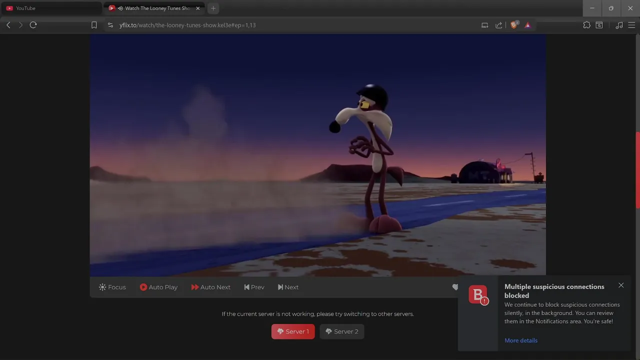This screenshot has height=360, width=640.
Task: Open the media control music note icon
Action: point(619,25)
